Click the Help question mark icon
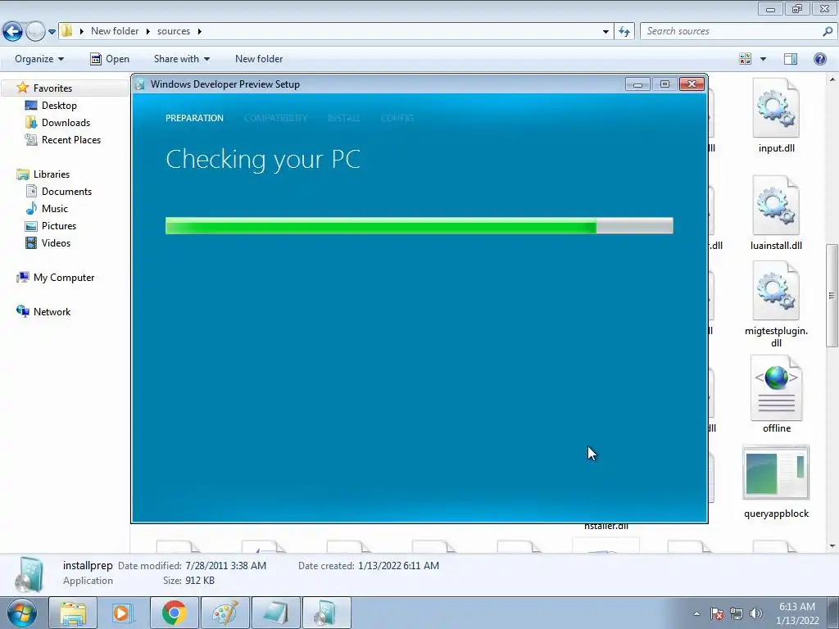 point(819,59)
